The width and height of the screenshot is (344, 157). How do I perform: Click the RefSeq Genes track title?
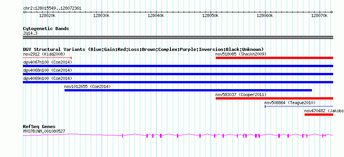click(39, 127)
